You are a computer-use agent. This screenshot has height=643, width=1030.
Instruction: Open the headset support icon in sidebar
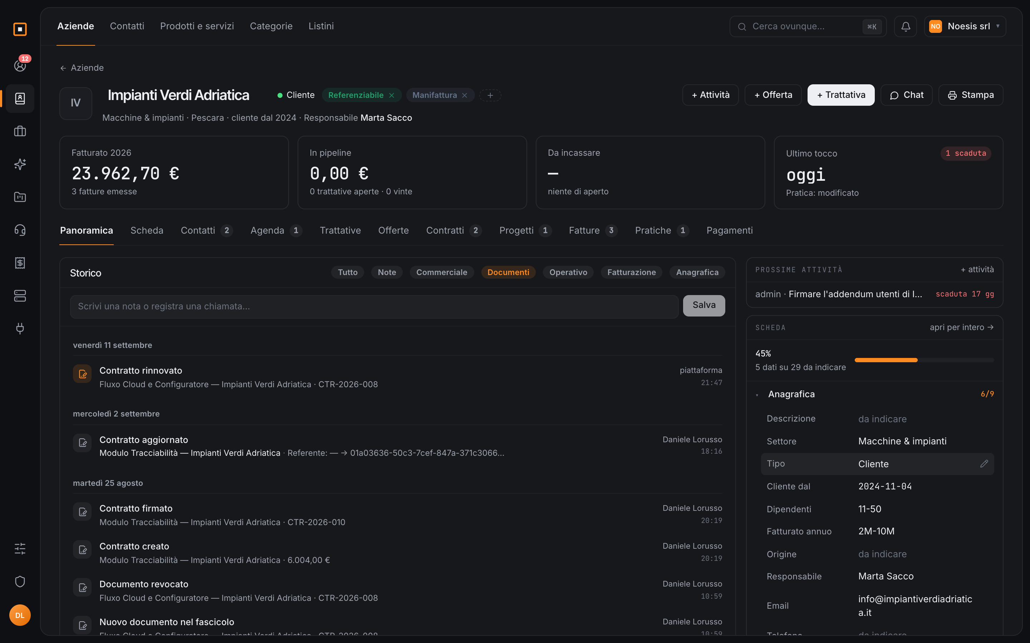click(20, 230)
